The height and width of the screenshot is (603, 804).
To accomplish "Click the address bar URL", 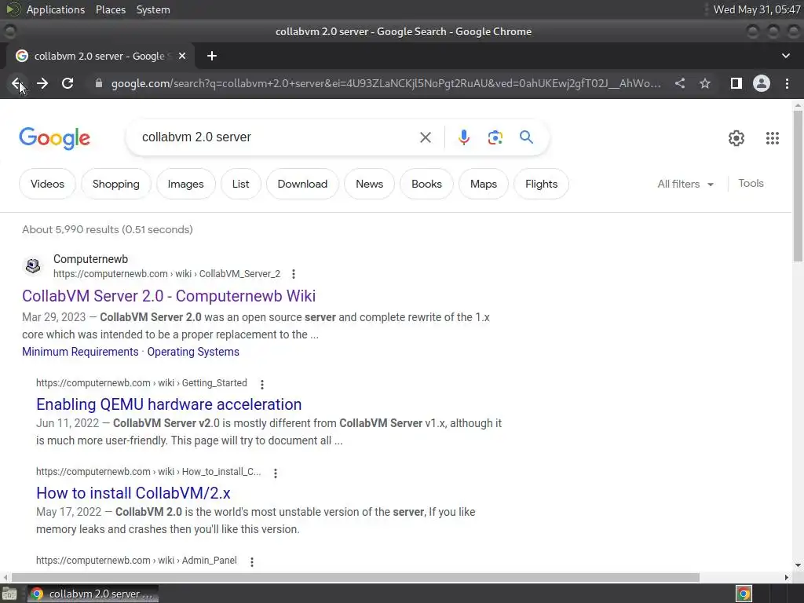I will click(386, 83).
